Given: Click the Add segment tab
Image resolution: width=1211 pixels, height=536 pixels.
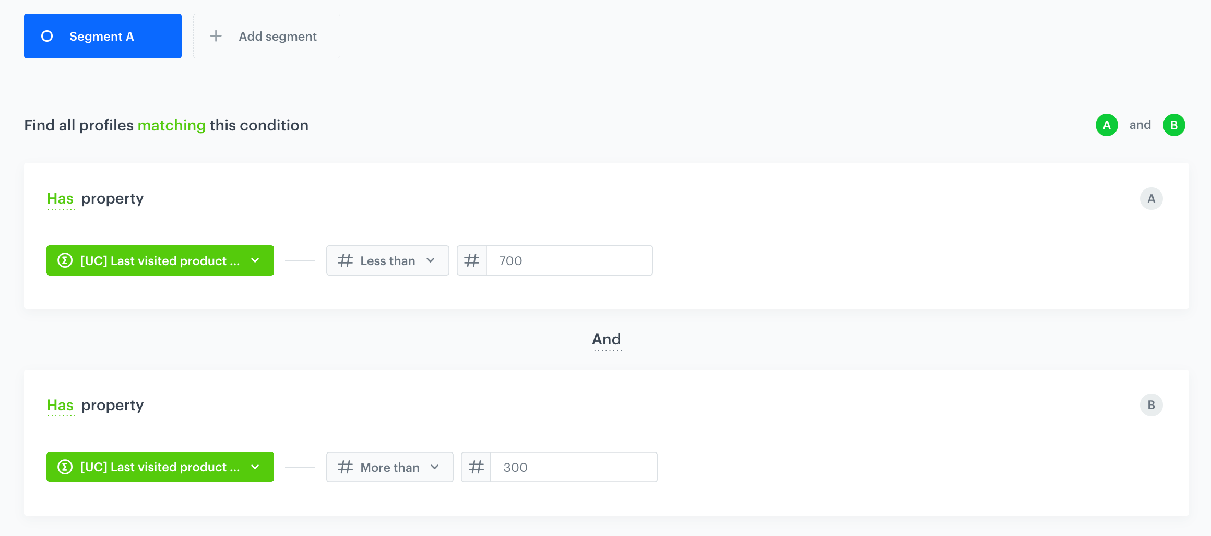Looking at the screenshot, I should [x=267, y=36].
